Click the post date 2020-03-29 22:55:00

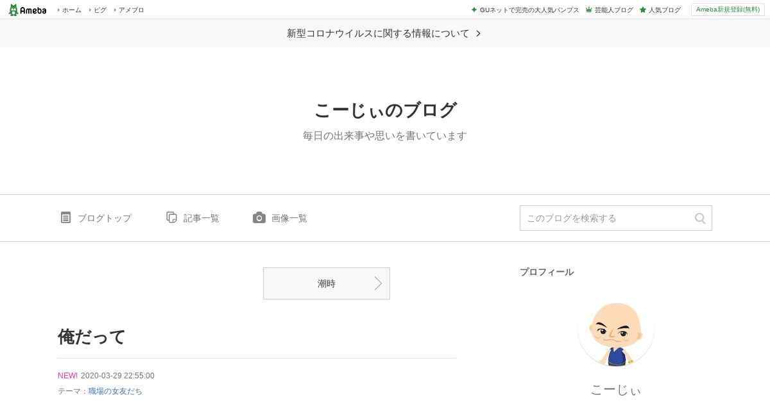117,376
